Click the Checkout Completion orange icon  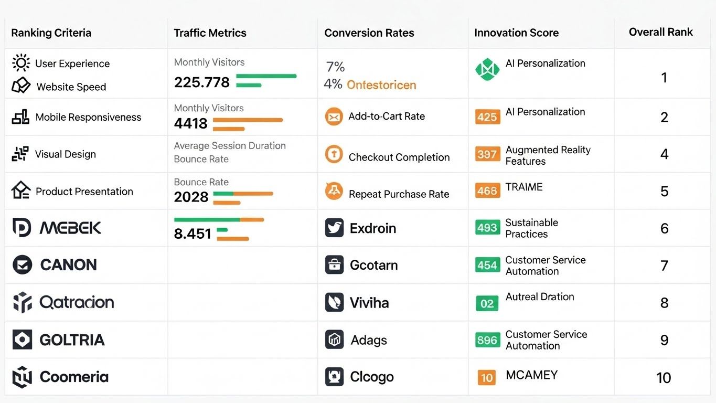pyautogui.click(x=334, y=155)
